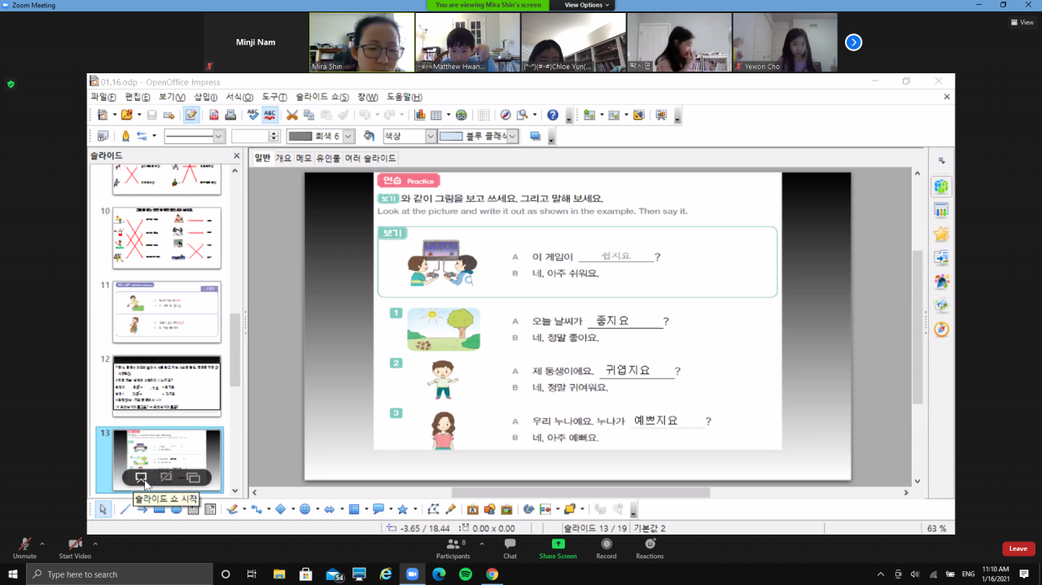Select the arrow Select tool in drawing toolbar
Viewport: 1042px width, 585px height.
click(x=103, y=509)
